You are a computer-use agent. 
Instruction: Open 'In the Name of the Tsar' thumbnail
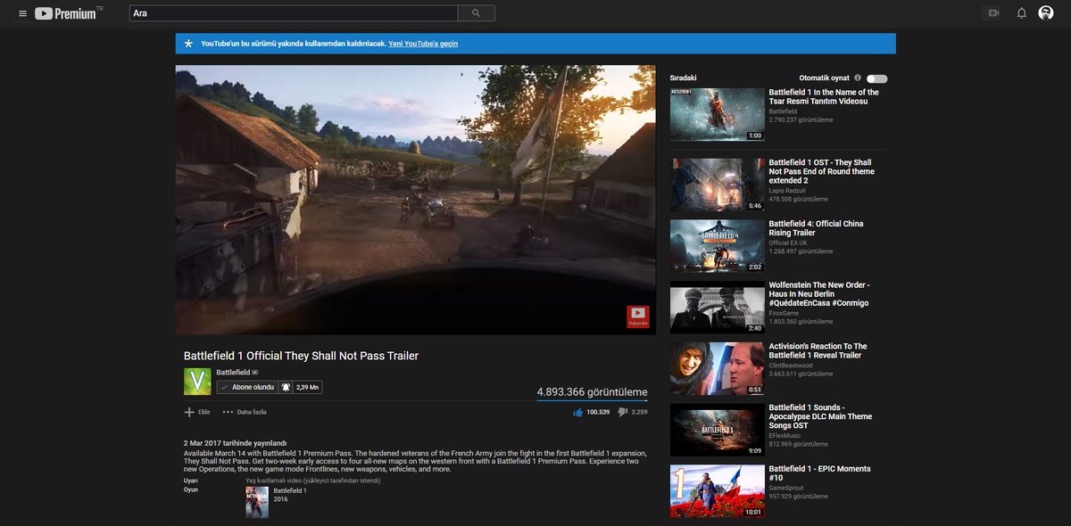pyautogui.click(x=718, y=114)
